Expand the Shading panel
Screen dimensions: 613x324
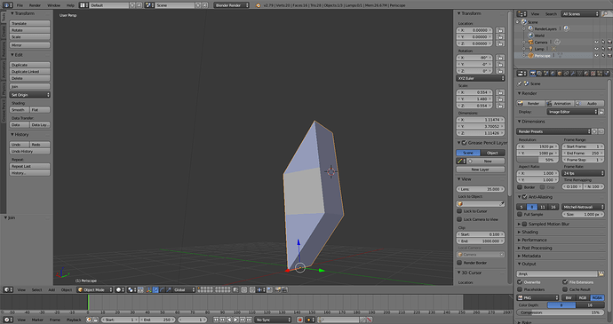click(x=529, y=232)
